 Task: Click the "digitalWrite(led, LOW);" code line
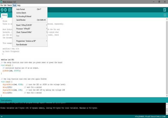pos(13,90)
